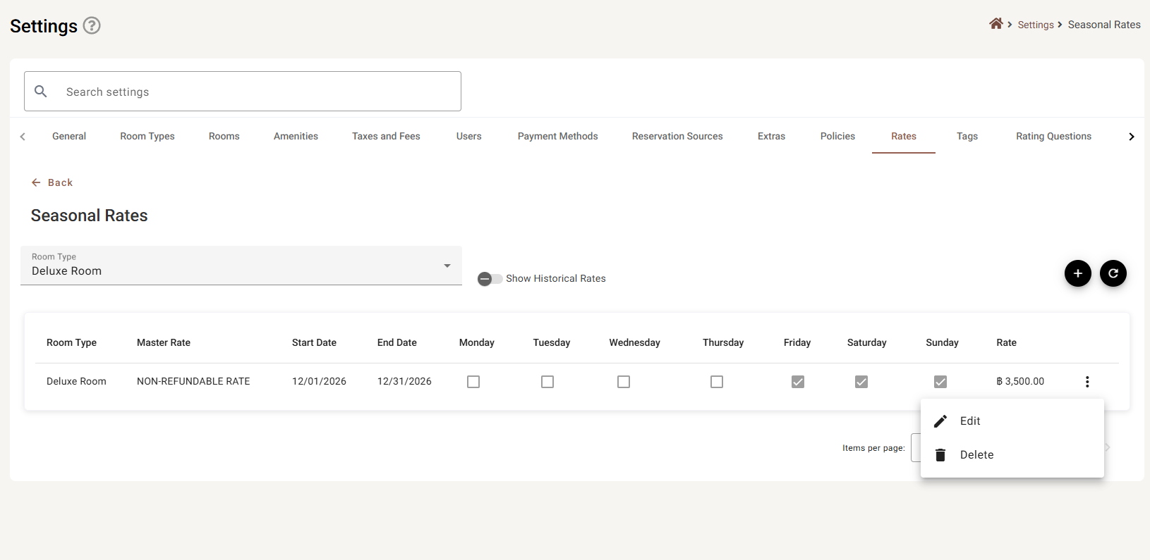The image size is (1150, 560).
Task: Click the NON-REFUNDABLE RATE cell
Action: pyautogui.click(x=193, y=382)
